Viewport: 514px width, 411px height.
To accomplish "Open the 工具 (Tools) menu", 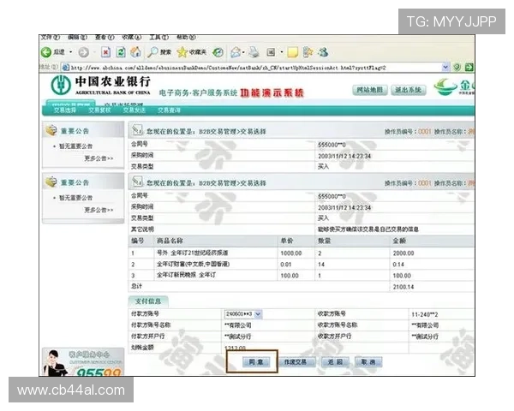I will (x=159, y=37).
